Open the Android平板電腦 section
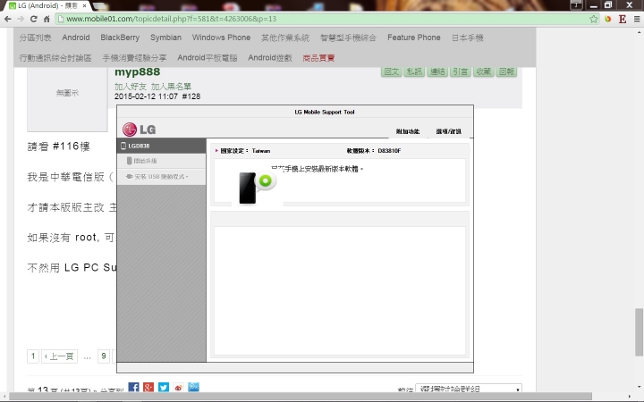644x402 pixels. (207, 58)
